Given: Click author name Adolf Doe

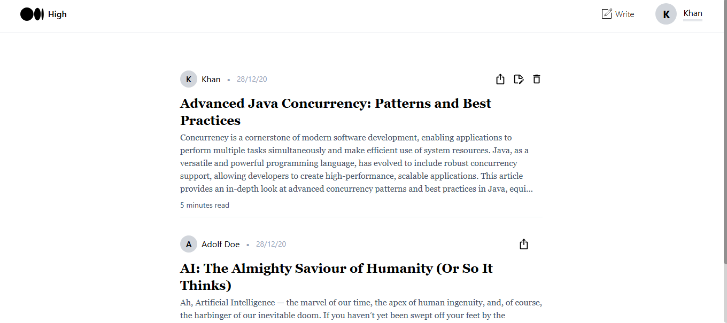Looking at the screenshot, I should point(221,244).
